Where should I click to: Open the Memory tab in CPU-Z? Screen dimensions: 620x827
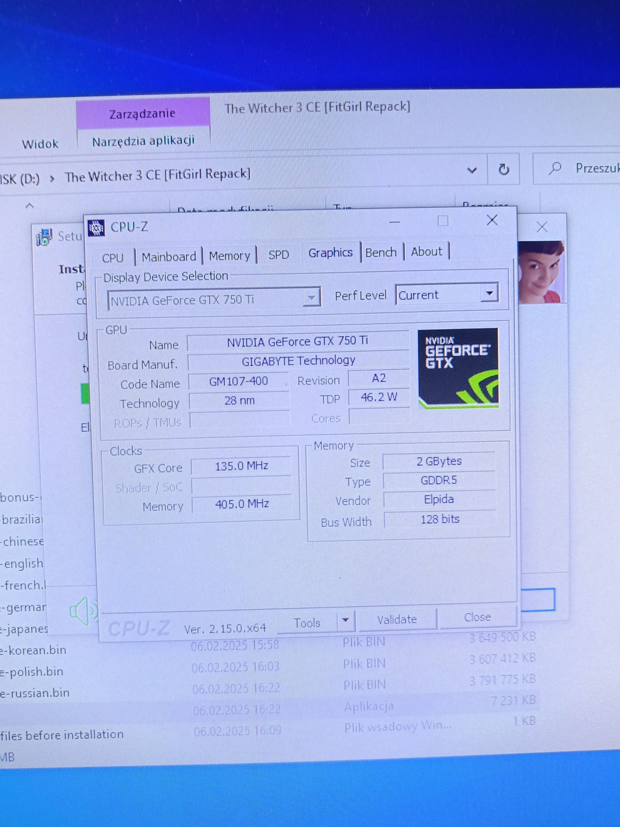(229, 256)
